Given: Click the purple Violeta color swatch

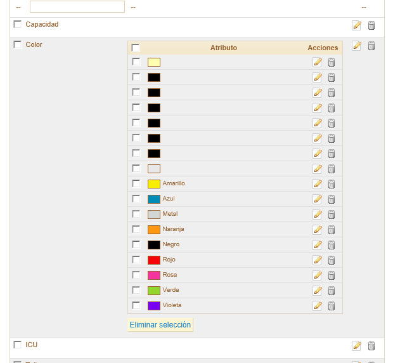Looking at the screenshot, I should (154, 306).
